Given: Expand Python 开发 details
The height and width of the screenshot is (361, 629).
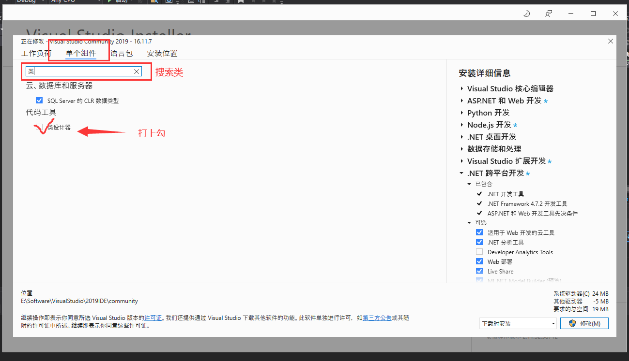Looking at the screenshot, I should (x=461, y=113).
